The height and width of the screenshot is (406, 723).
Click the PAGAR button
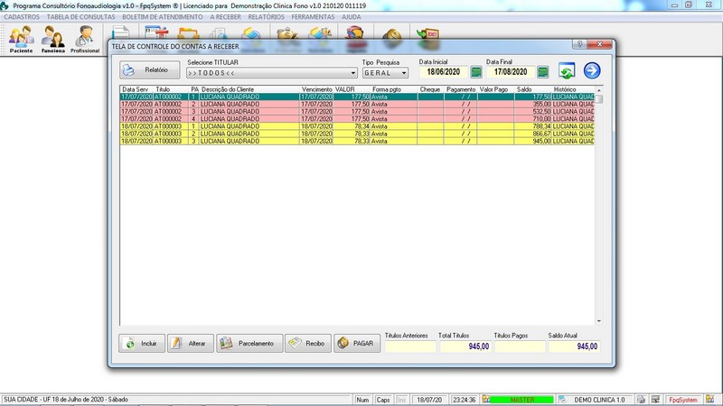[354, 344]
